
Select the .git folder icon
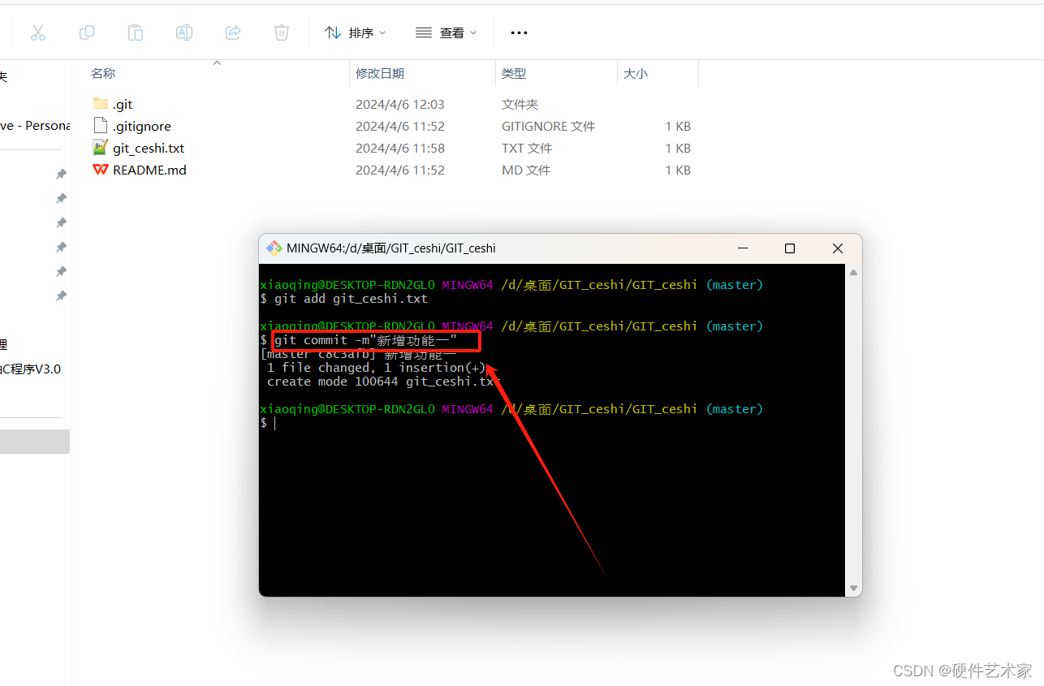[101, 103]
